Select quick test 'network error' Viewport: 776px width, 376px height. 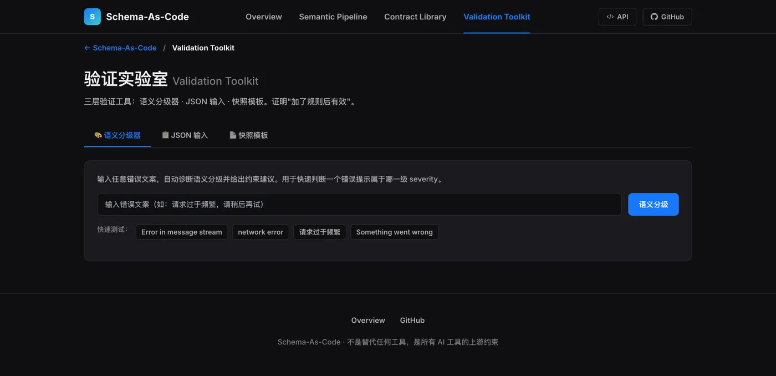point(261,232)
